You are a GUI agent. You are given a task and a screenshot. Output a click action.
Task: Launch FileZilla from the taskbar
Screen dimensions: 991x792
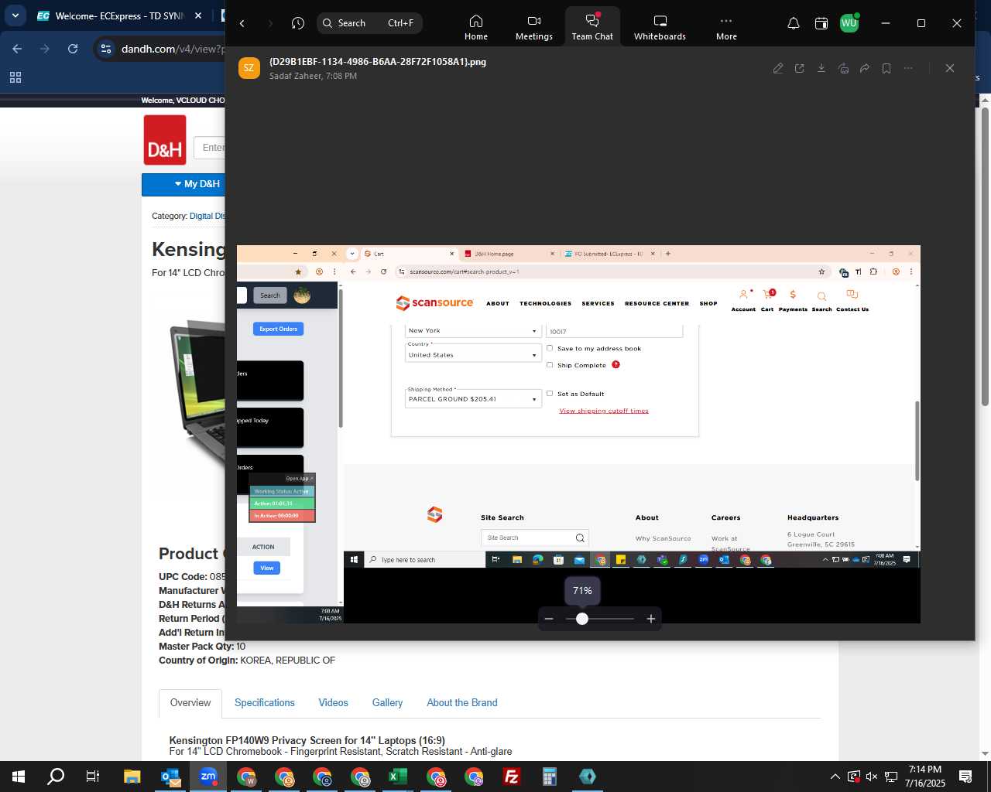pyautogui.click(x=512, y=777)
